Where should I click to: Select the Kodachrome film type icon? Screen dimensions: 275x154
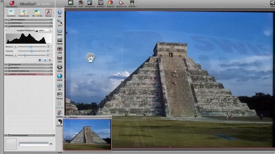coord(24,12)
